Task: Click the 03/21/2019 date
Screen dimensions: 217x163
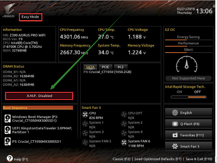Action: [x=186, y=9]
